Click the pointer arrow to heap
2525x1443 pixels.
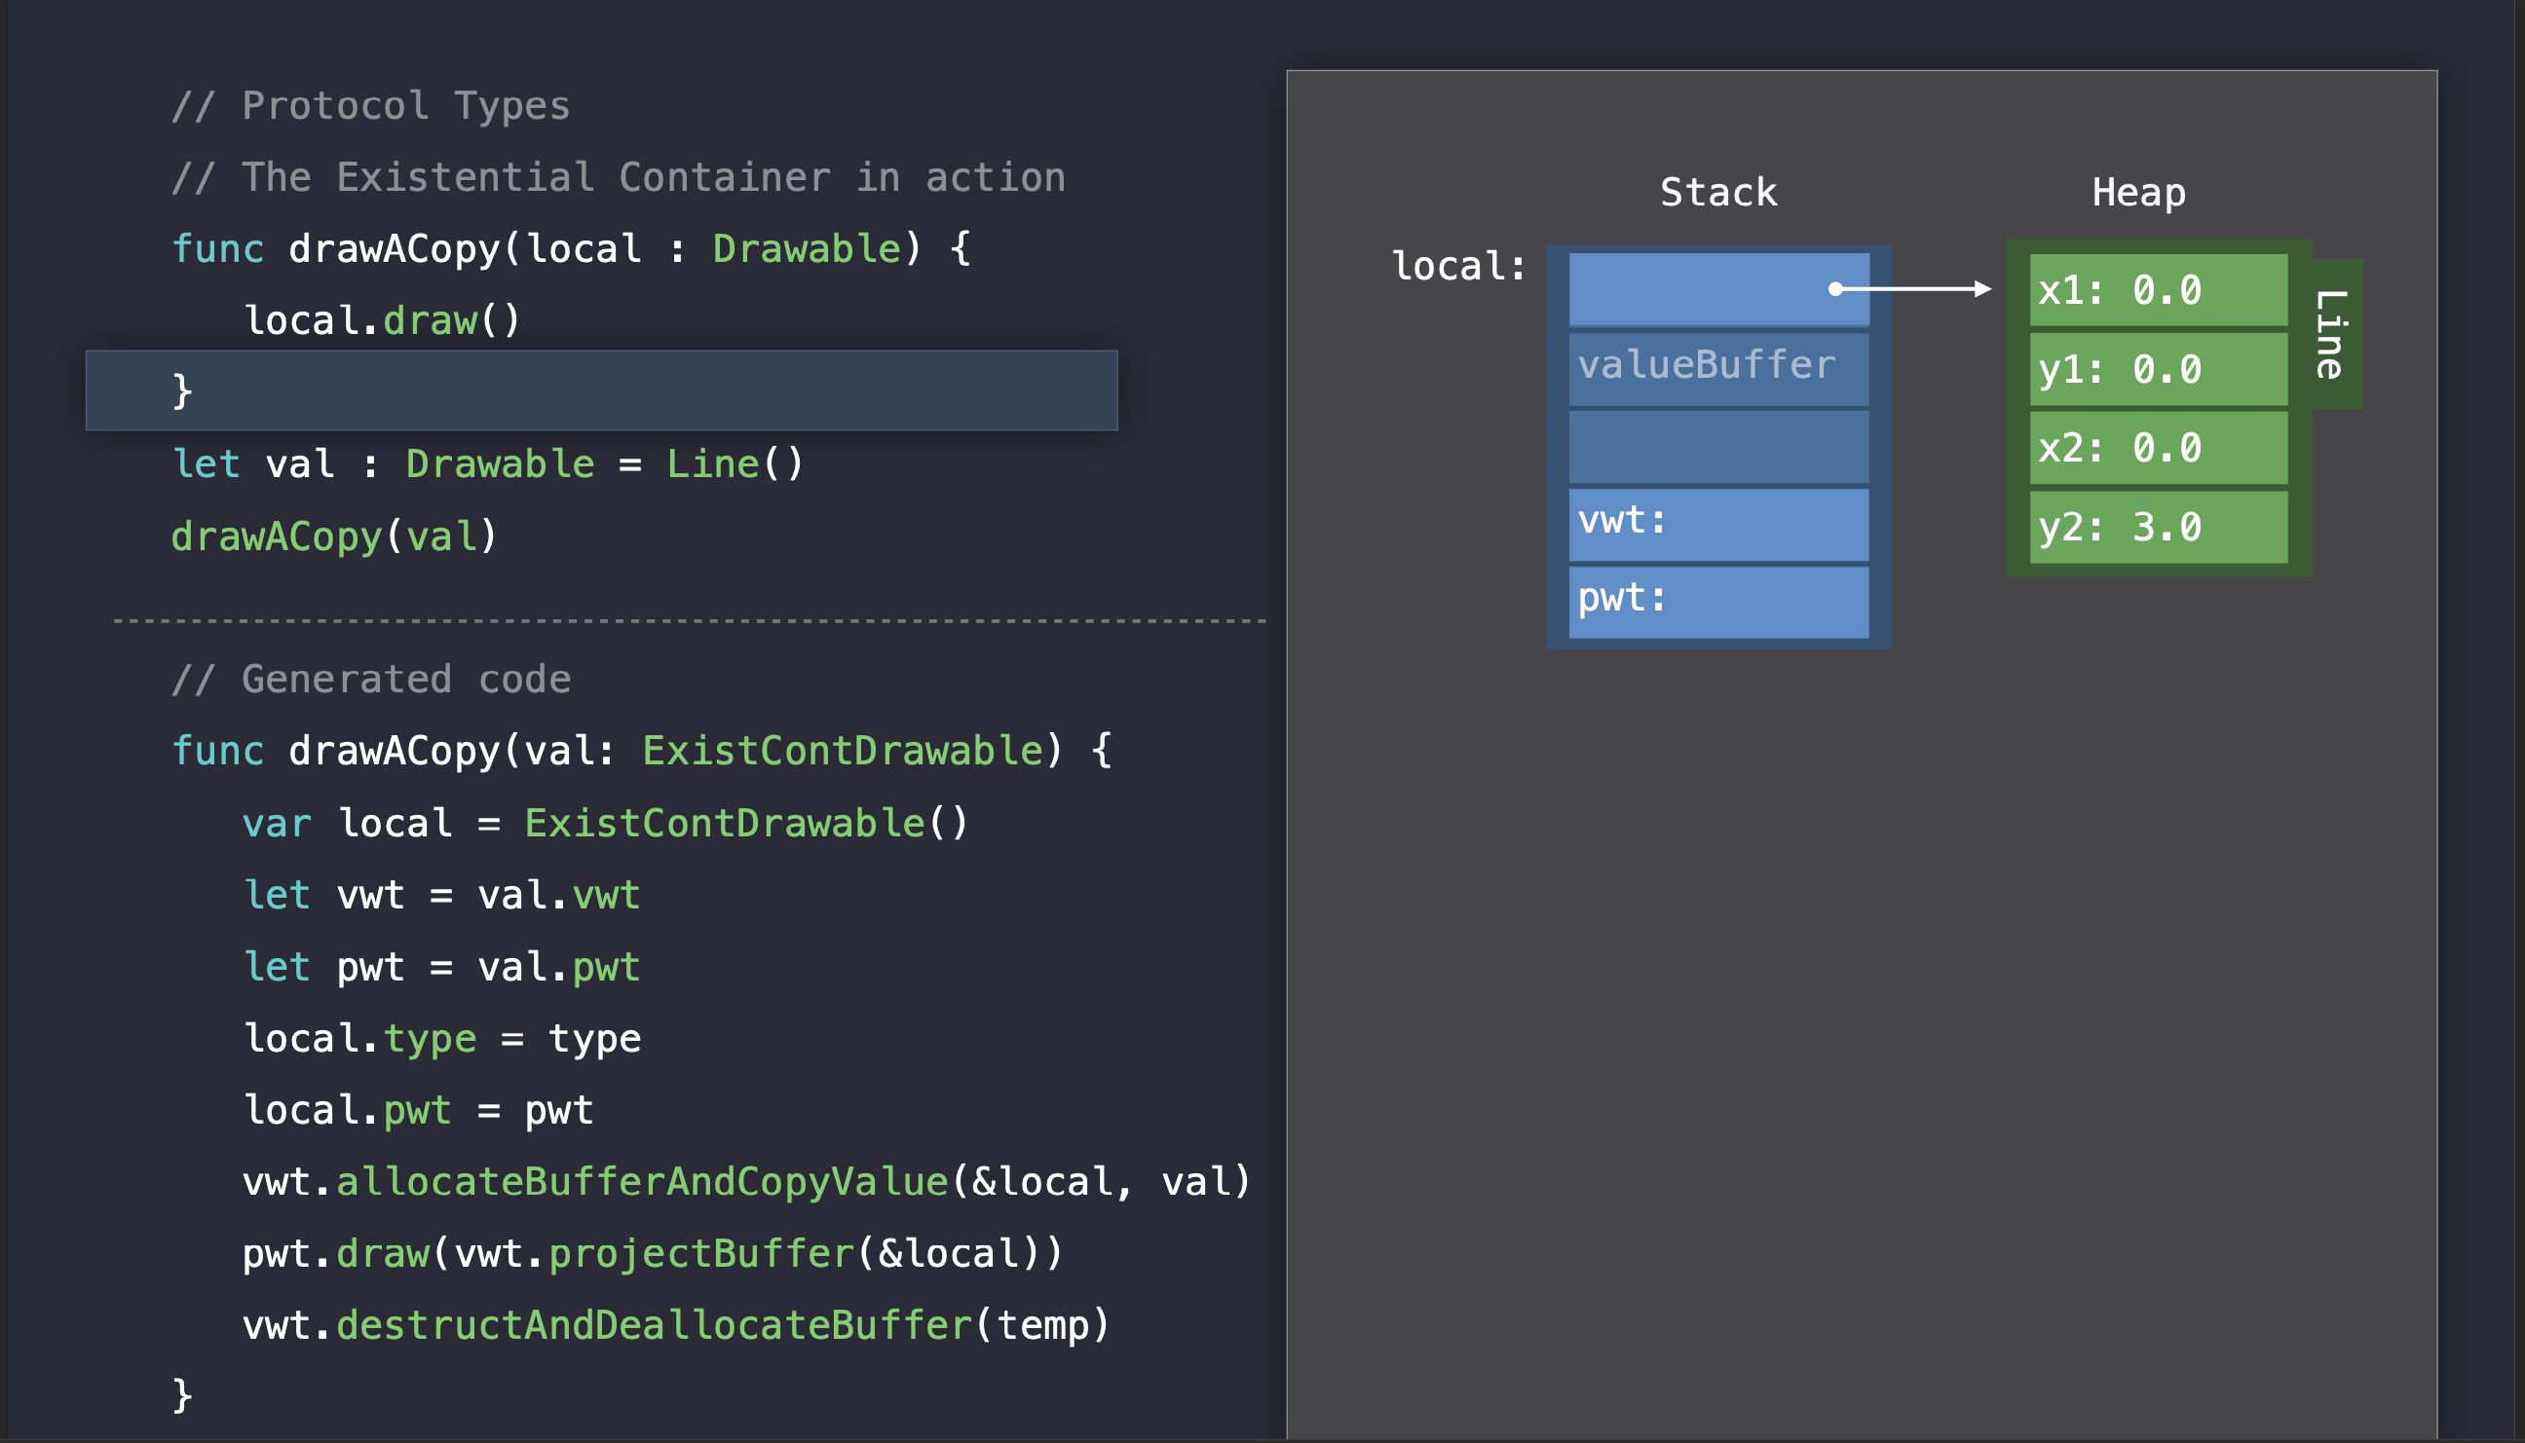pos(1913,288)
